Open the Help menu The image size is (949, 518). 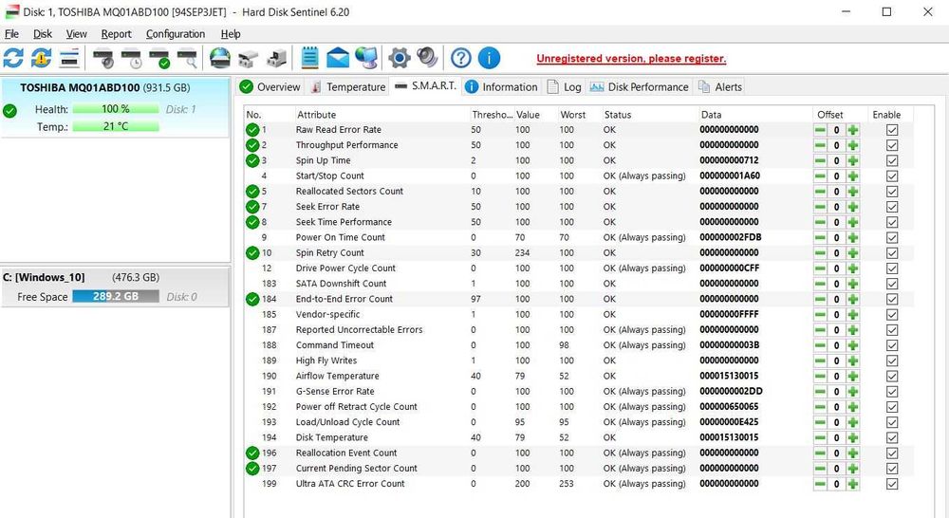tap(231, 34)
